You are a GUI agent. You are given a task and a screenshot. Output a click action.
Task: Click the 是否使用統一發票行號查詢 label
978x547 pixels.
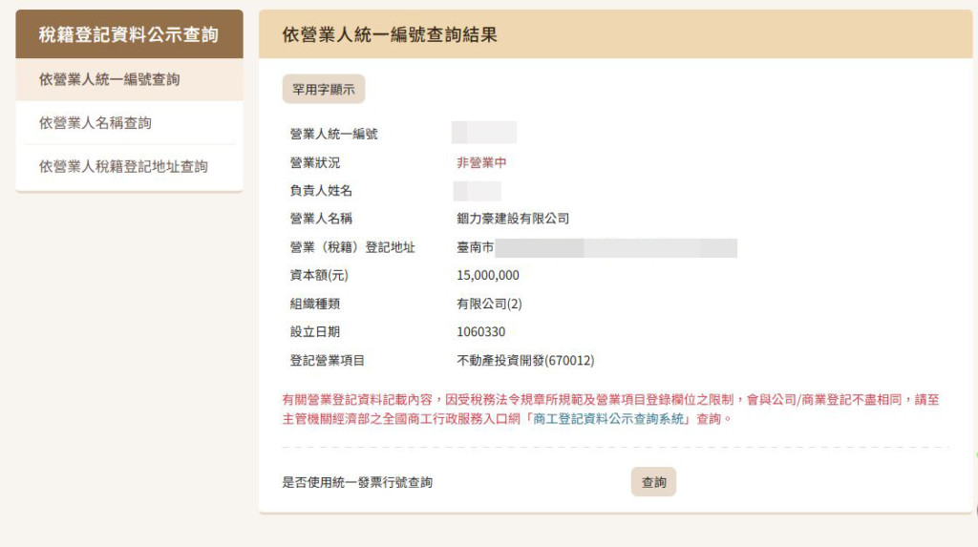click(357, 483)
